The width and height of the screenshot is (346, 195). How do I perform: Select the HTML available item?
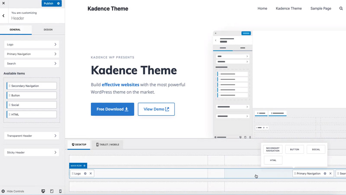(x=32, y=114)
